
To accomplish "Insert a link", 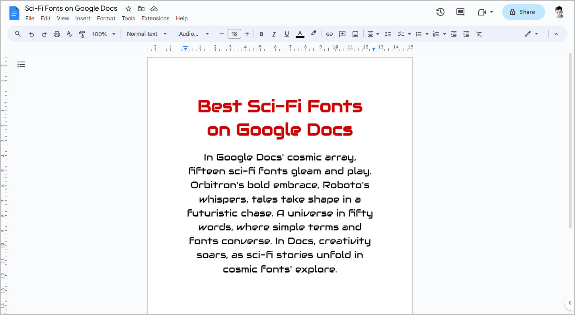I will coord(329,34).
